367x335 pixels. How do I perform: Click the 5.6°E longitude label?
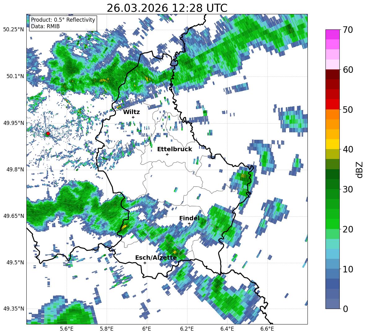coord(66,329)
